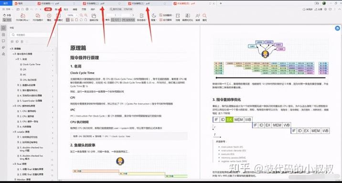Image resolution: width=342 pixels, height=183 pixels.
Task: Switch to the second PDF document tab
Action: coord(101,3)
